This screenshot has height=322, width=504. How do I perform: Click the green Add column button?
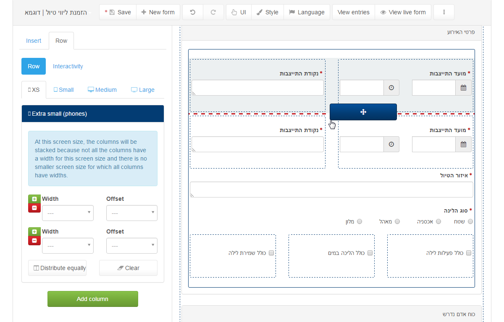coord(92,299)
